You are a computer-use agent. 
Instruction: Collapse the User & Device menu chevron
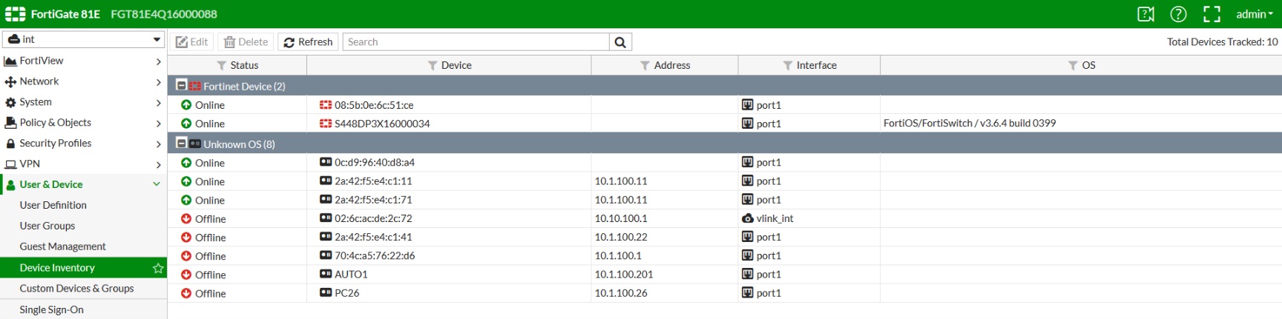157,184
